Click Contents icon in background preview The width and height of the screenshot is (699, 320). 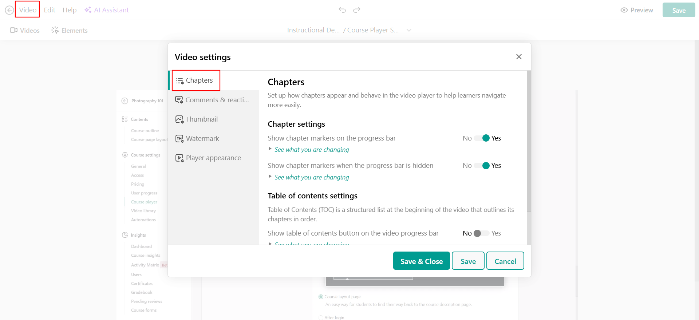click(x=125, y=119)
